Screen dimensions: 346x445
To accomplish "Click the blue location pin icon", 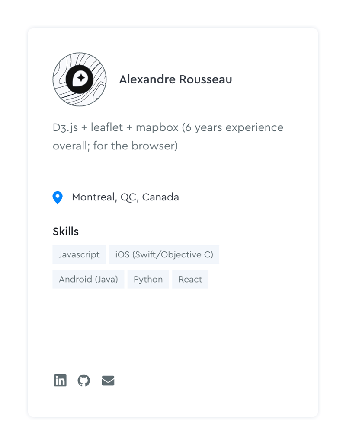I will pos(58,197).
